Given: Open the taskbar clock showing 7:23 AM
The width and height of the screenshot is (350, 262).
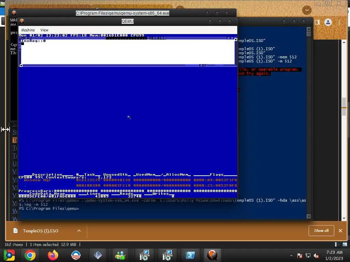Looking at the screenshot, I should [334, 255].
